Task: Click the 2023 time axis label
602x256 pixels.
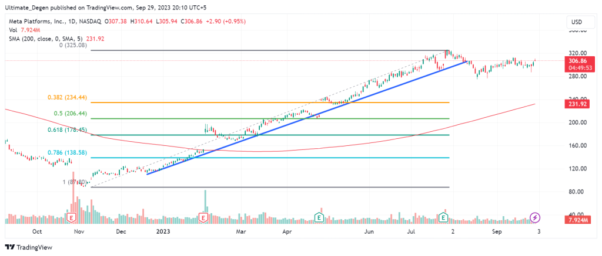Action: [x=163, y=231]
